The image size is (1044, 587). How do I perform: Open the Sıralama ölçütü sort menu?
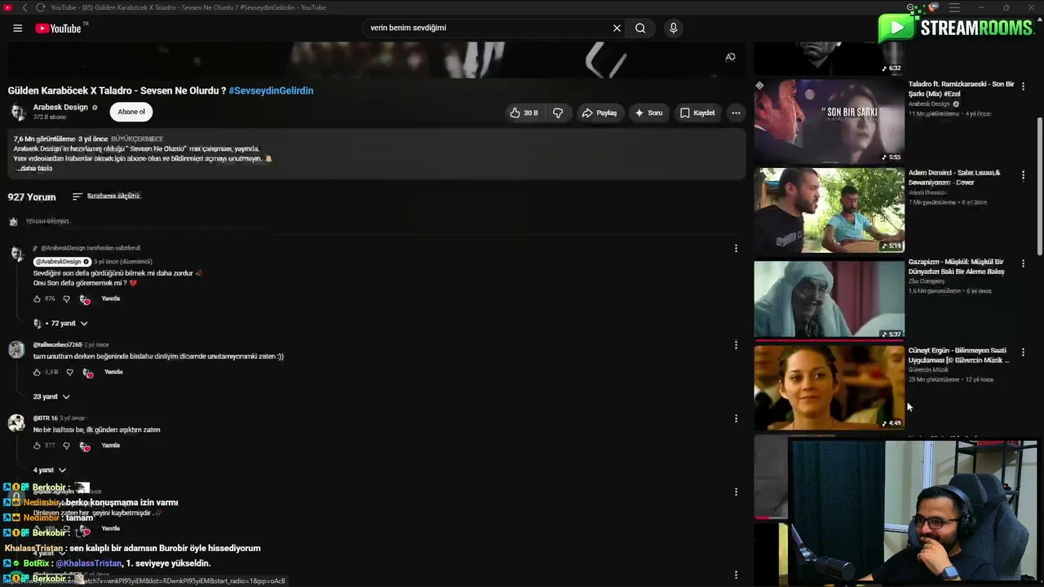coord(106,196)
